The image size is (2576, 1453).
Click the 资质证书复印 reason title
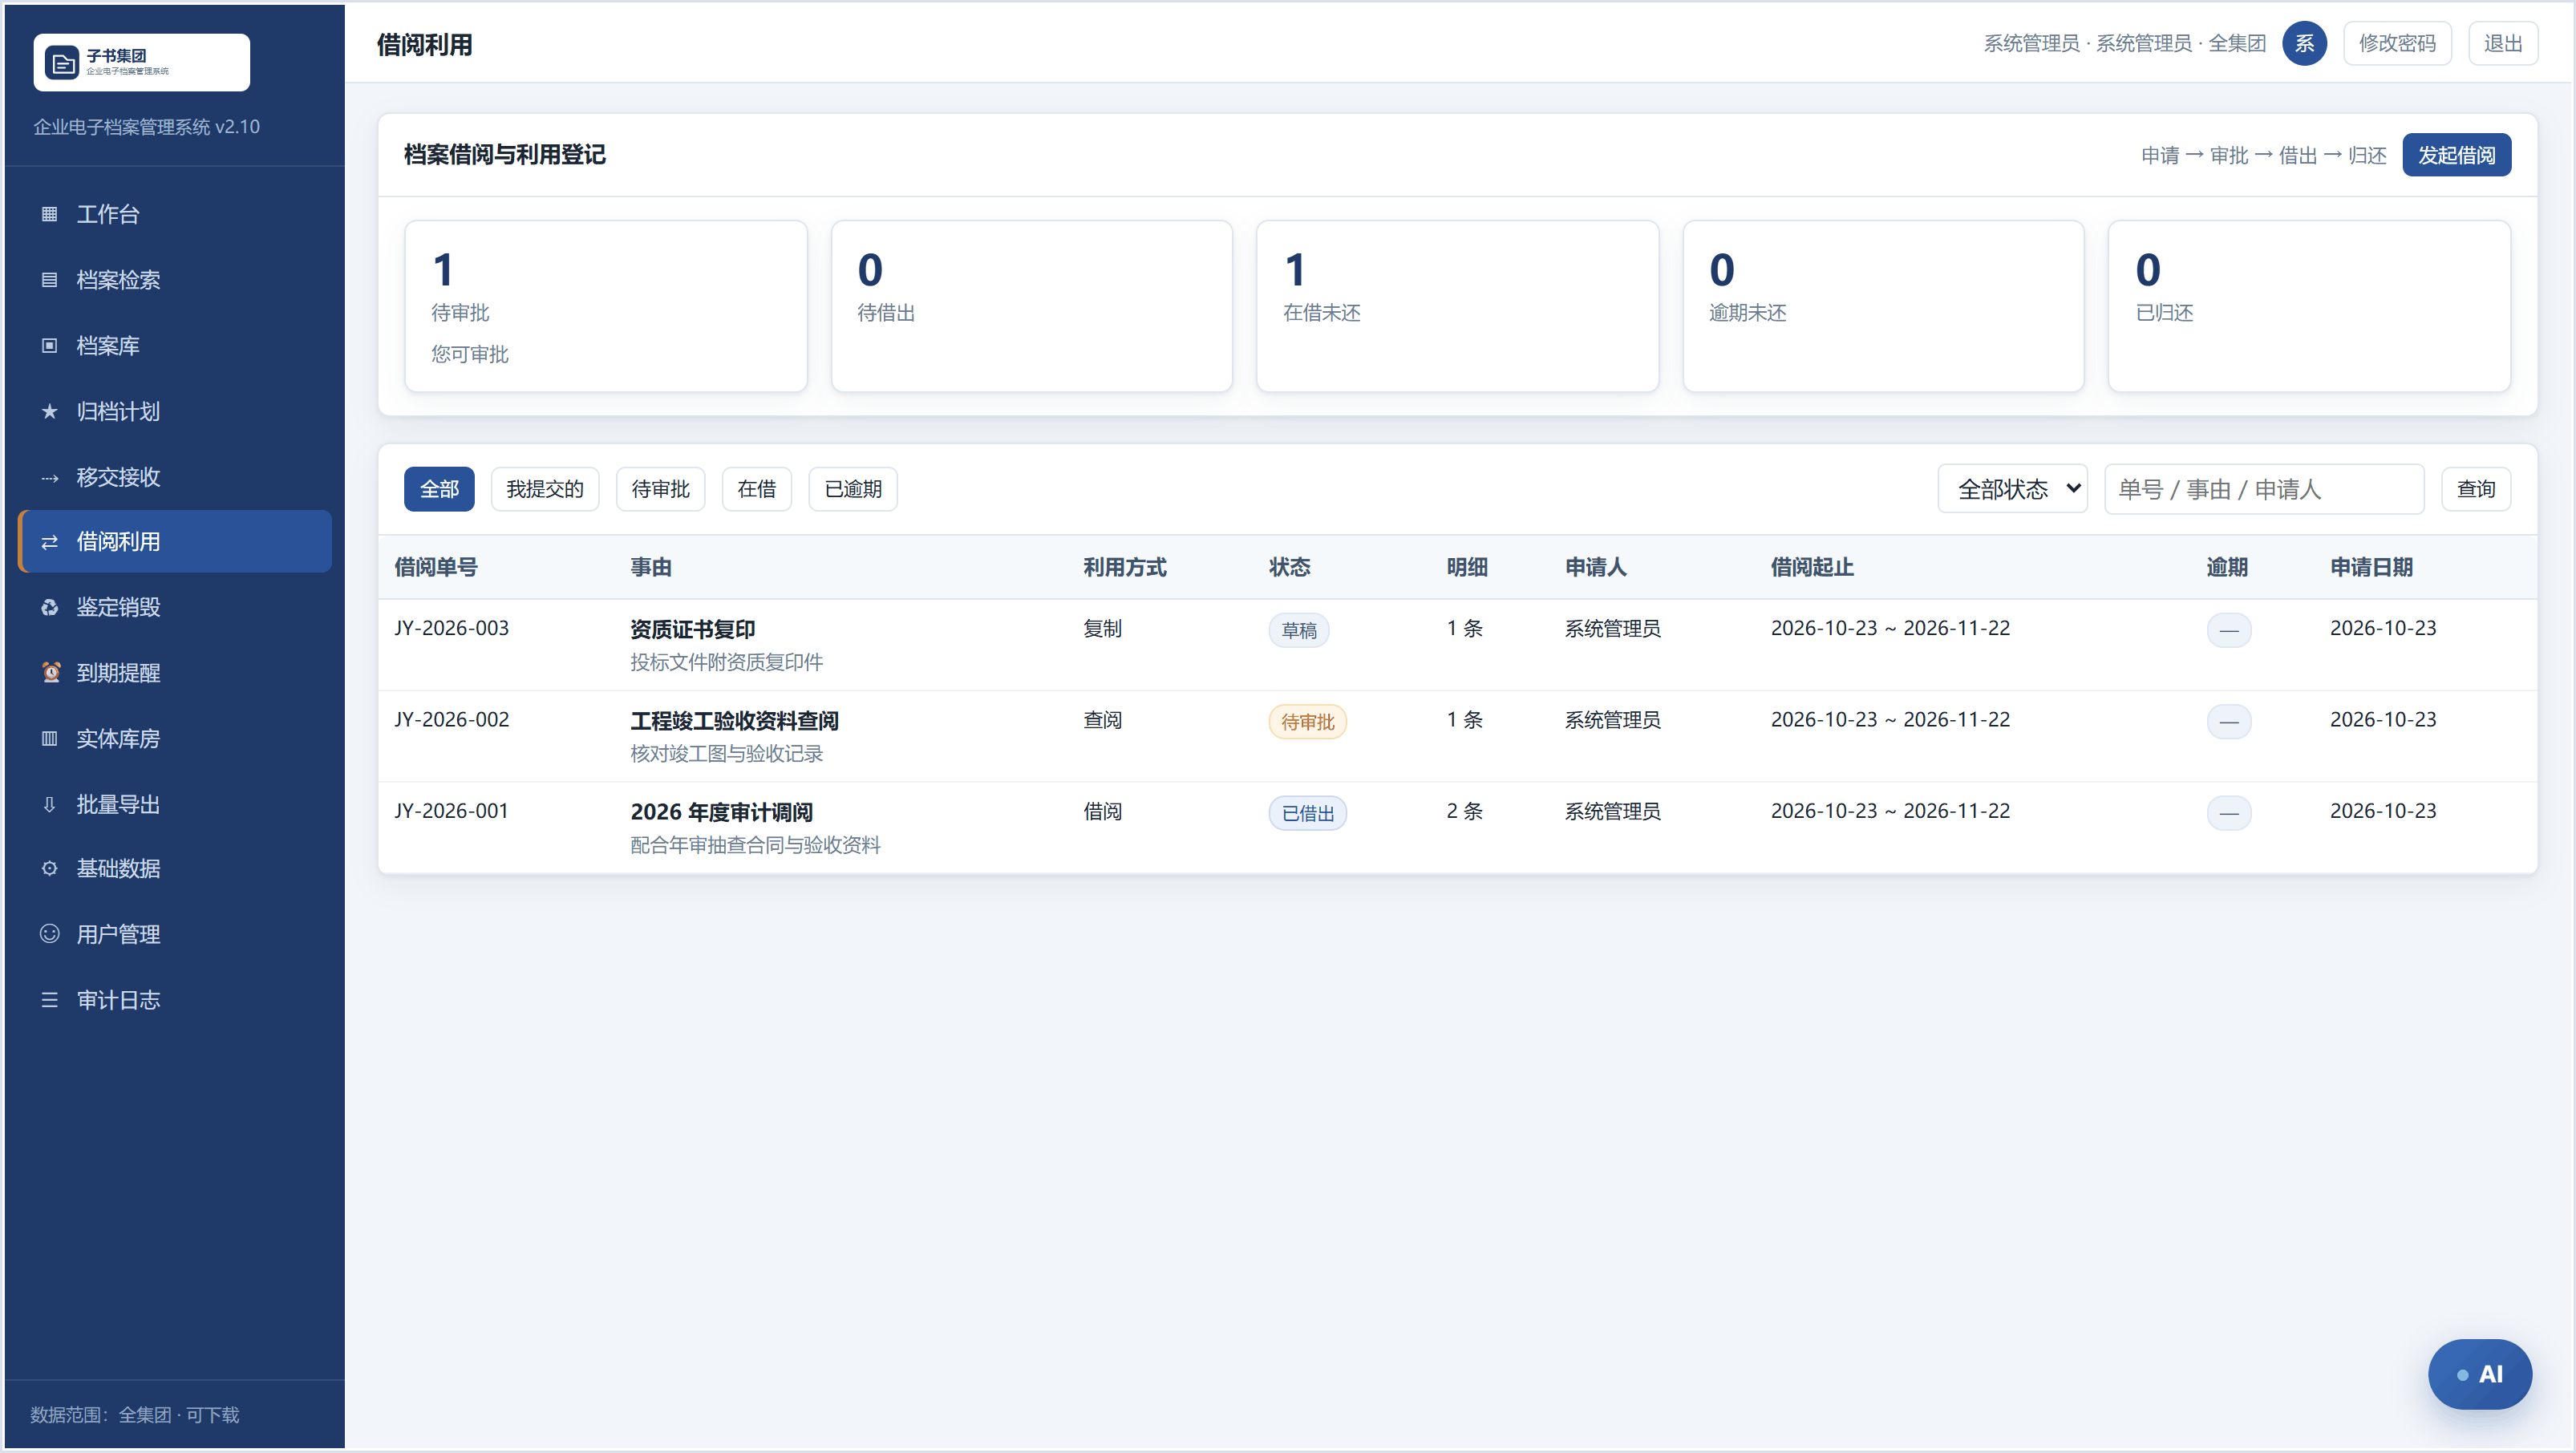point(692,629)
